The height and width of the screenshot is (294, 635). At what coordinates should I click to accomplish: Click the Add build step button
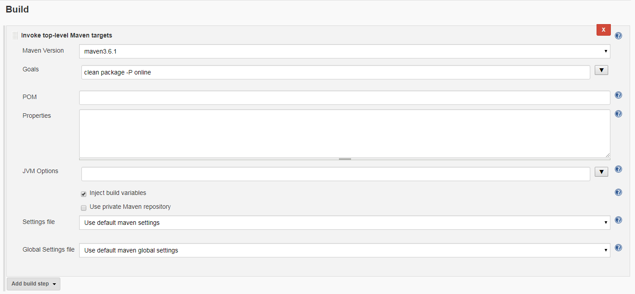coord(34,284)
